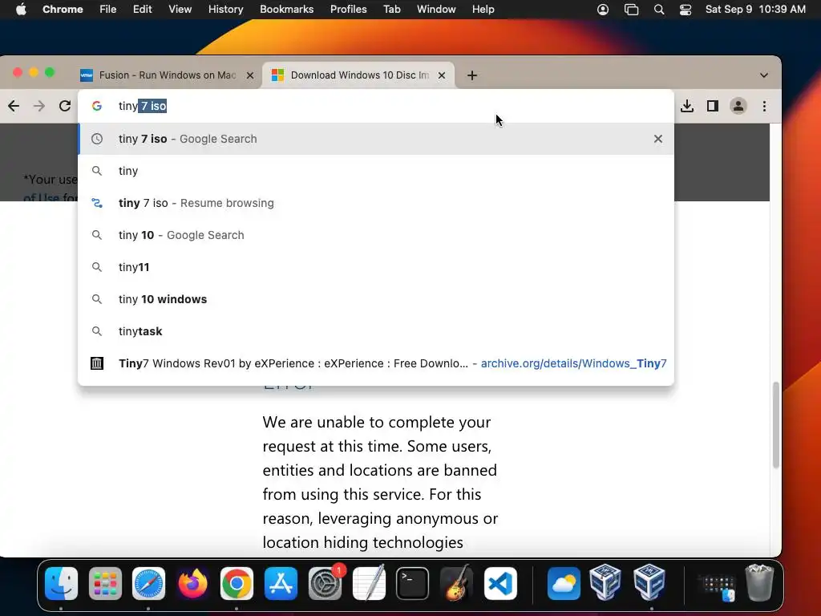Viewport: 821px width, 616px height.
Task: Click the Stage Manager windows icon in menu bar
Action: pos(632,10)
